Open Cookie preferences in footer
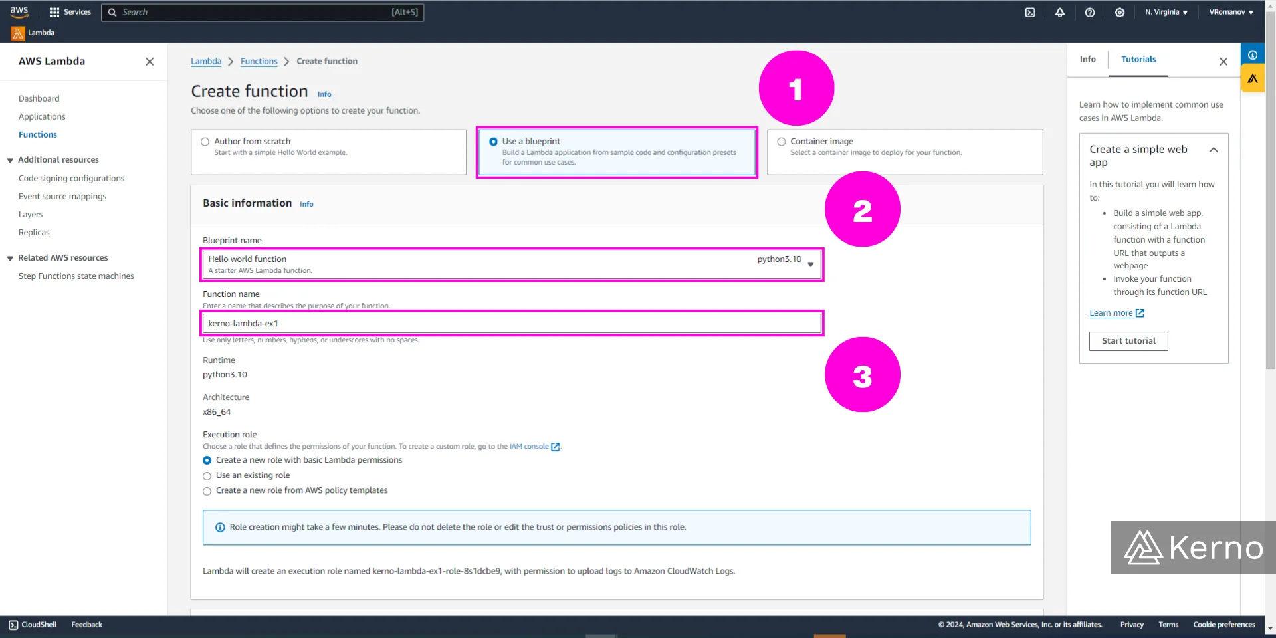The image size is (1276, 638). 1224,625
